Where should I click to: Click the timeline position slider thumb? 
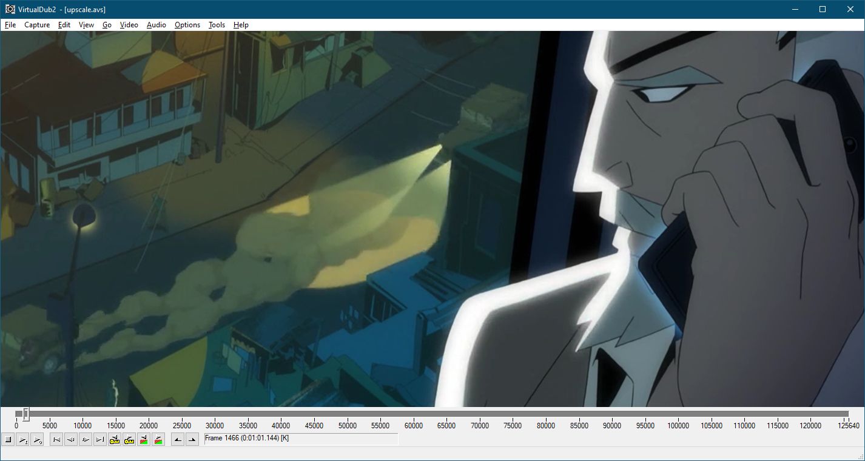coord(26,414)
